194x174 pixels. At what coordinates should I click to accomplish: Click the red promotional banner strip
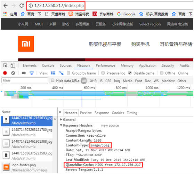[x=106, y=60]
